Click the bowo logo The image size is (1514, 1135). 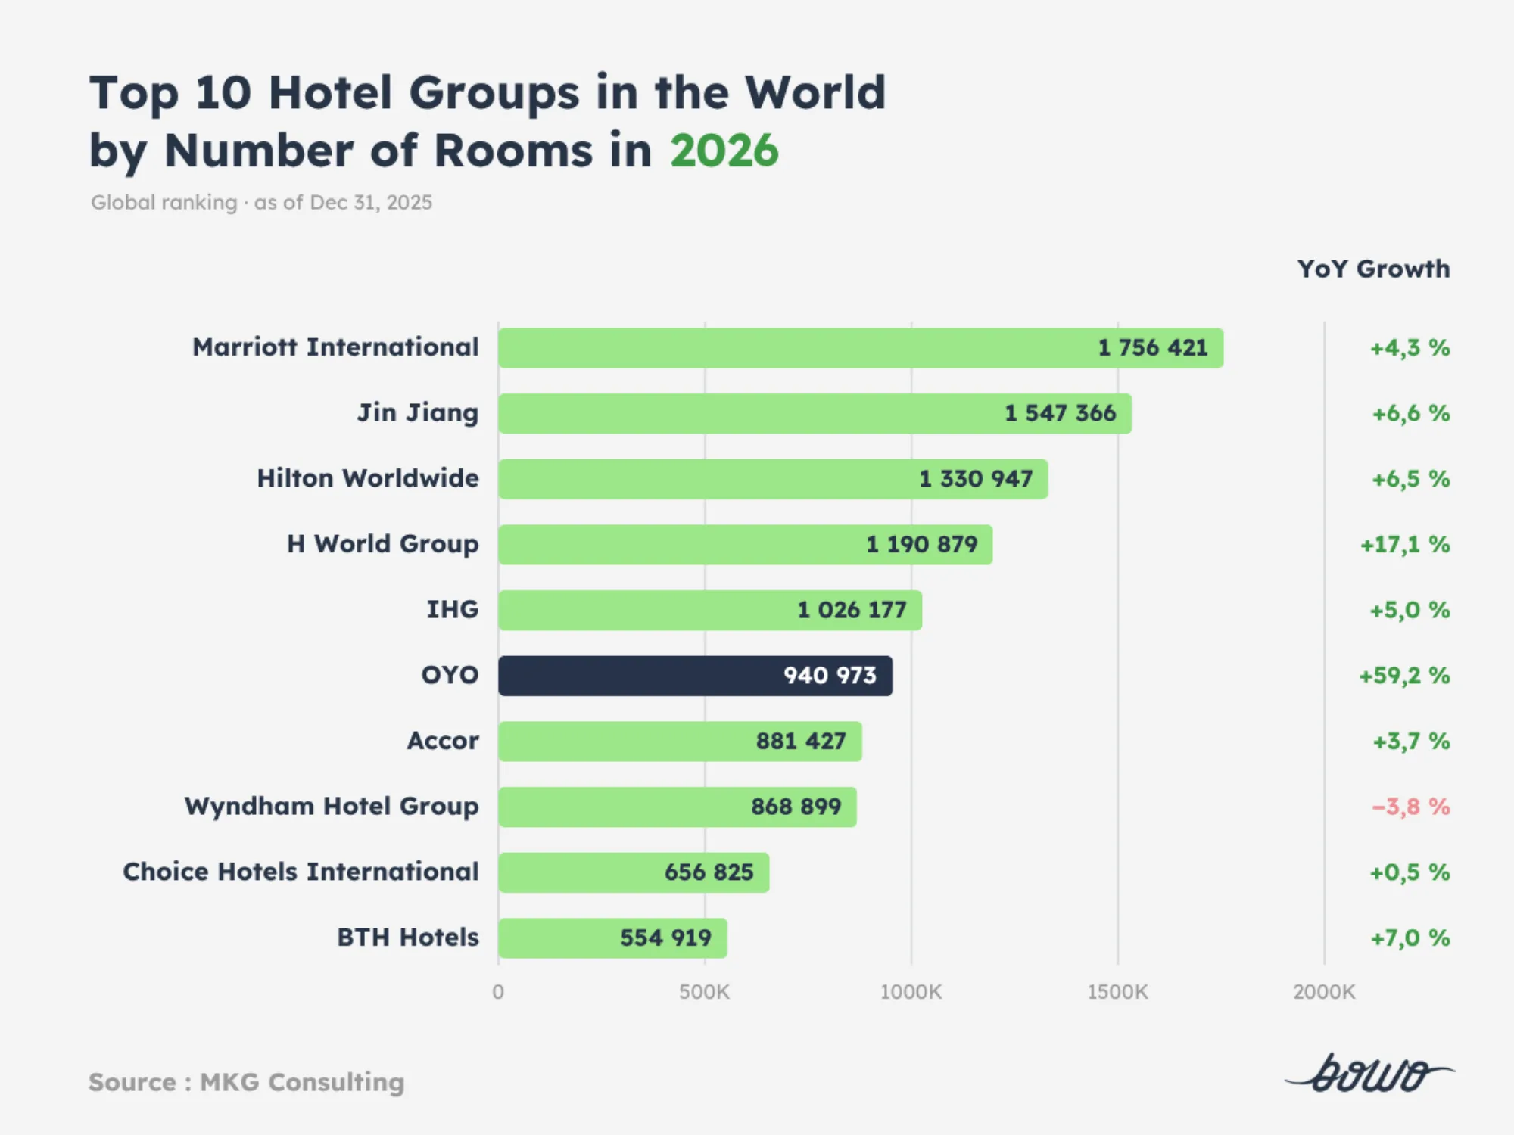click(x=1369, y=1074)
